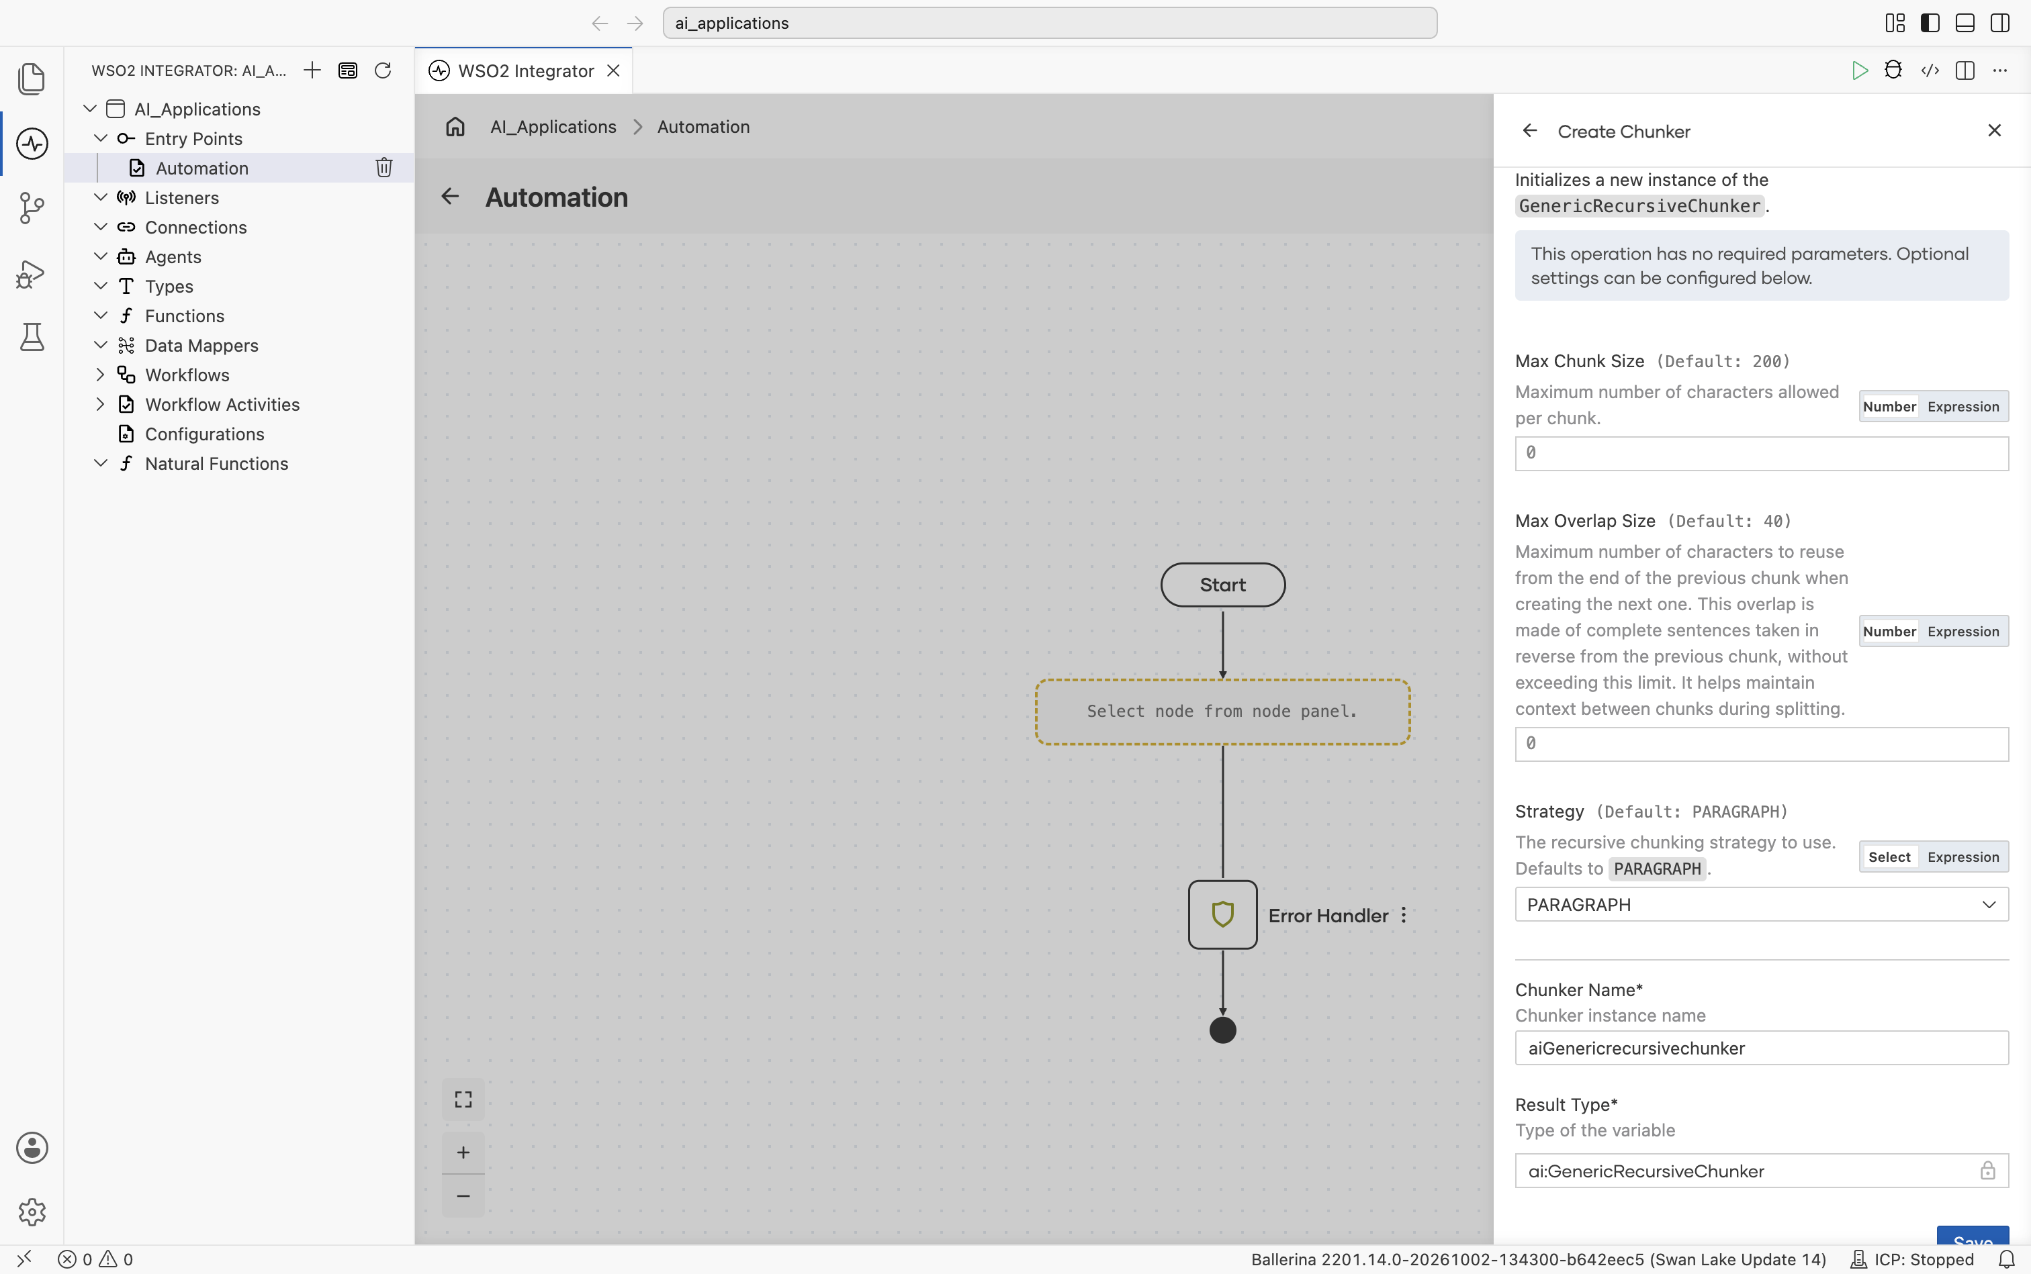Expand the Workflows tree section

[100, 374]
